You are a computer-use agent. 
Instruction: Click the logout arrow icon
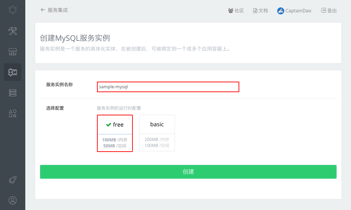pyautogui.click(x=323, y=10)
